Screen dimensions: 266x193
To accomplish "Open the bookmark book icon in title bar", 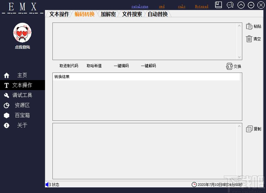I will tap(218, 5).
